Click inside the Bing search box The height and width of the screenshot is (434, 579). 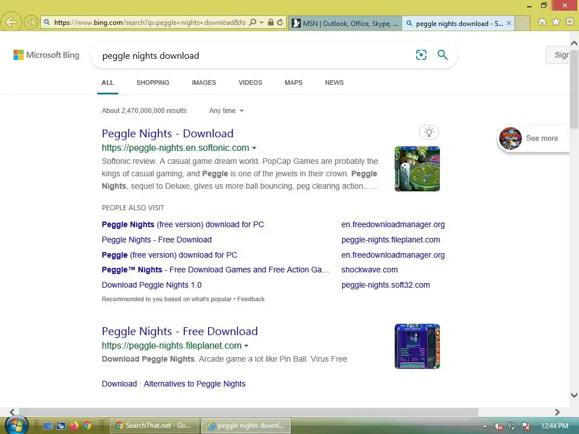(x=255, y=55)
